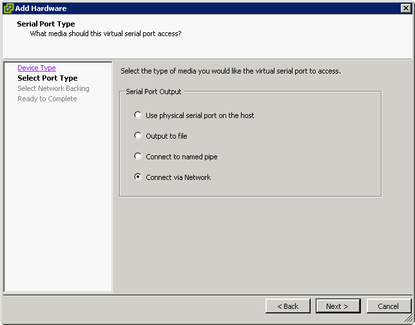
Task: Select the 'Connect via Network' radio button
Action: 138,177
